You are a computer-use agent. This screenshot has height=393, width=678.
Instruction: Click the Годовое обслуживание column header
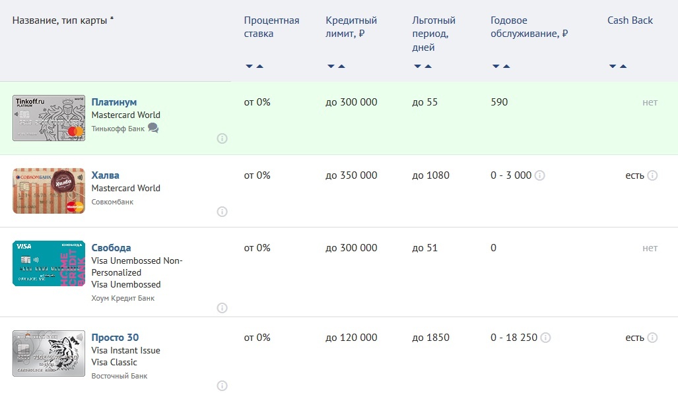(x=529, y=27)
